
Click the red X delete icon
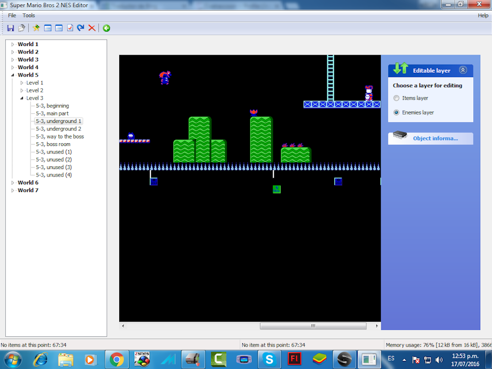click(x=92, y=28)
